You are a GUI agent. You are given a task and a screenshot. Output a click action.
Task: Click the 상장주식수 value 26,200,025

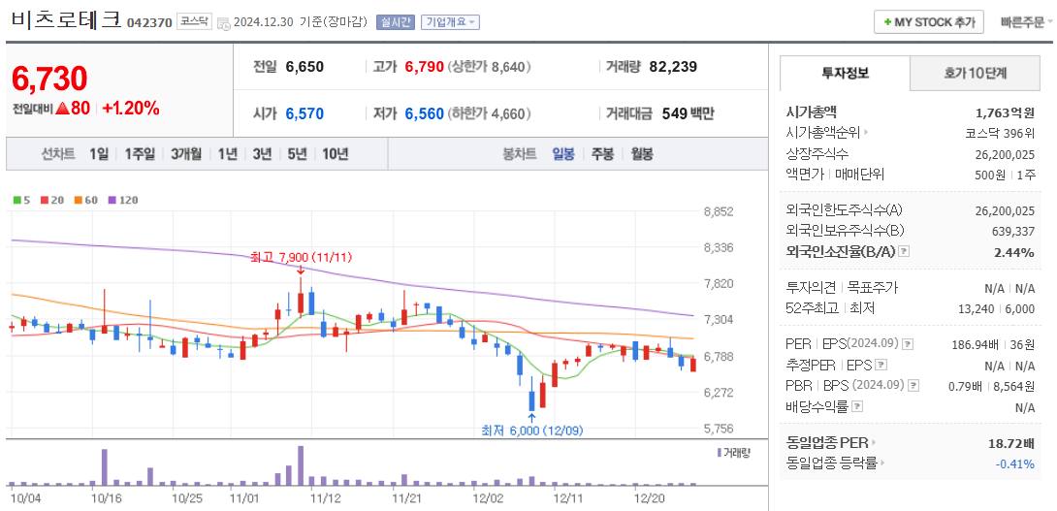[1005, 154]
